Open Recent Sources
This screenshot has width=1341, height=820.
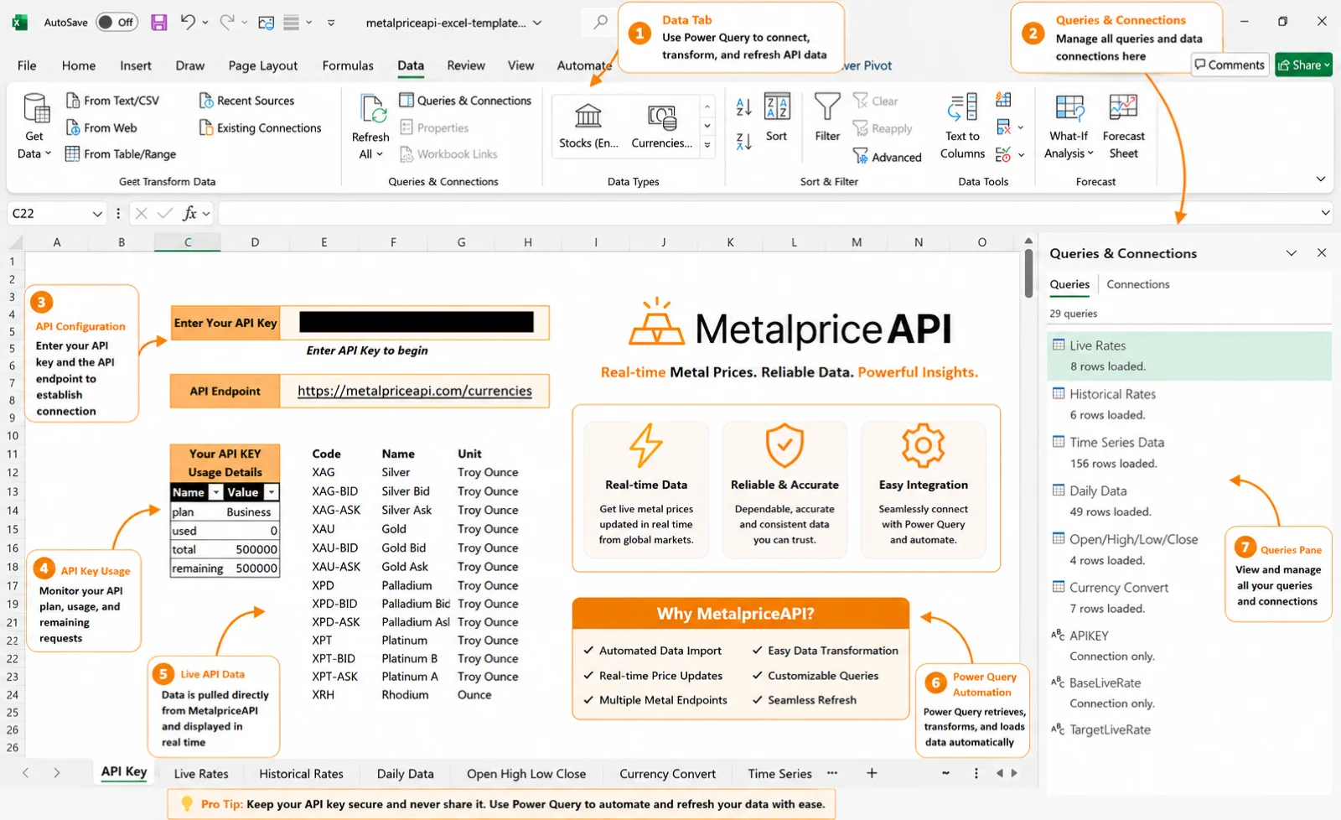(246, 101)
